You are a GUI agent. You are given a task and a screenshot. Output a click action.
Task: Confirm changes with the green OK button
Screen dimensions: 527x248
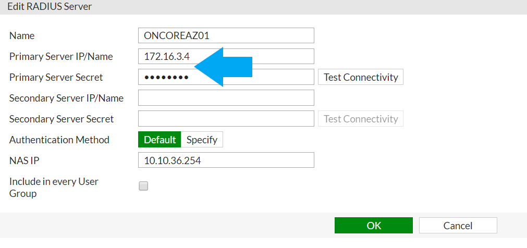click(x=374, y=226)
